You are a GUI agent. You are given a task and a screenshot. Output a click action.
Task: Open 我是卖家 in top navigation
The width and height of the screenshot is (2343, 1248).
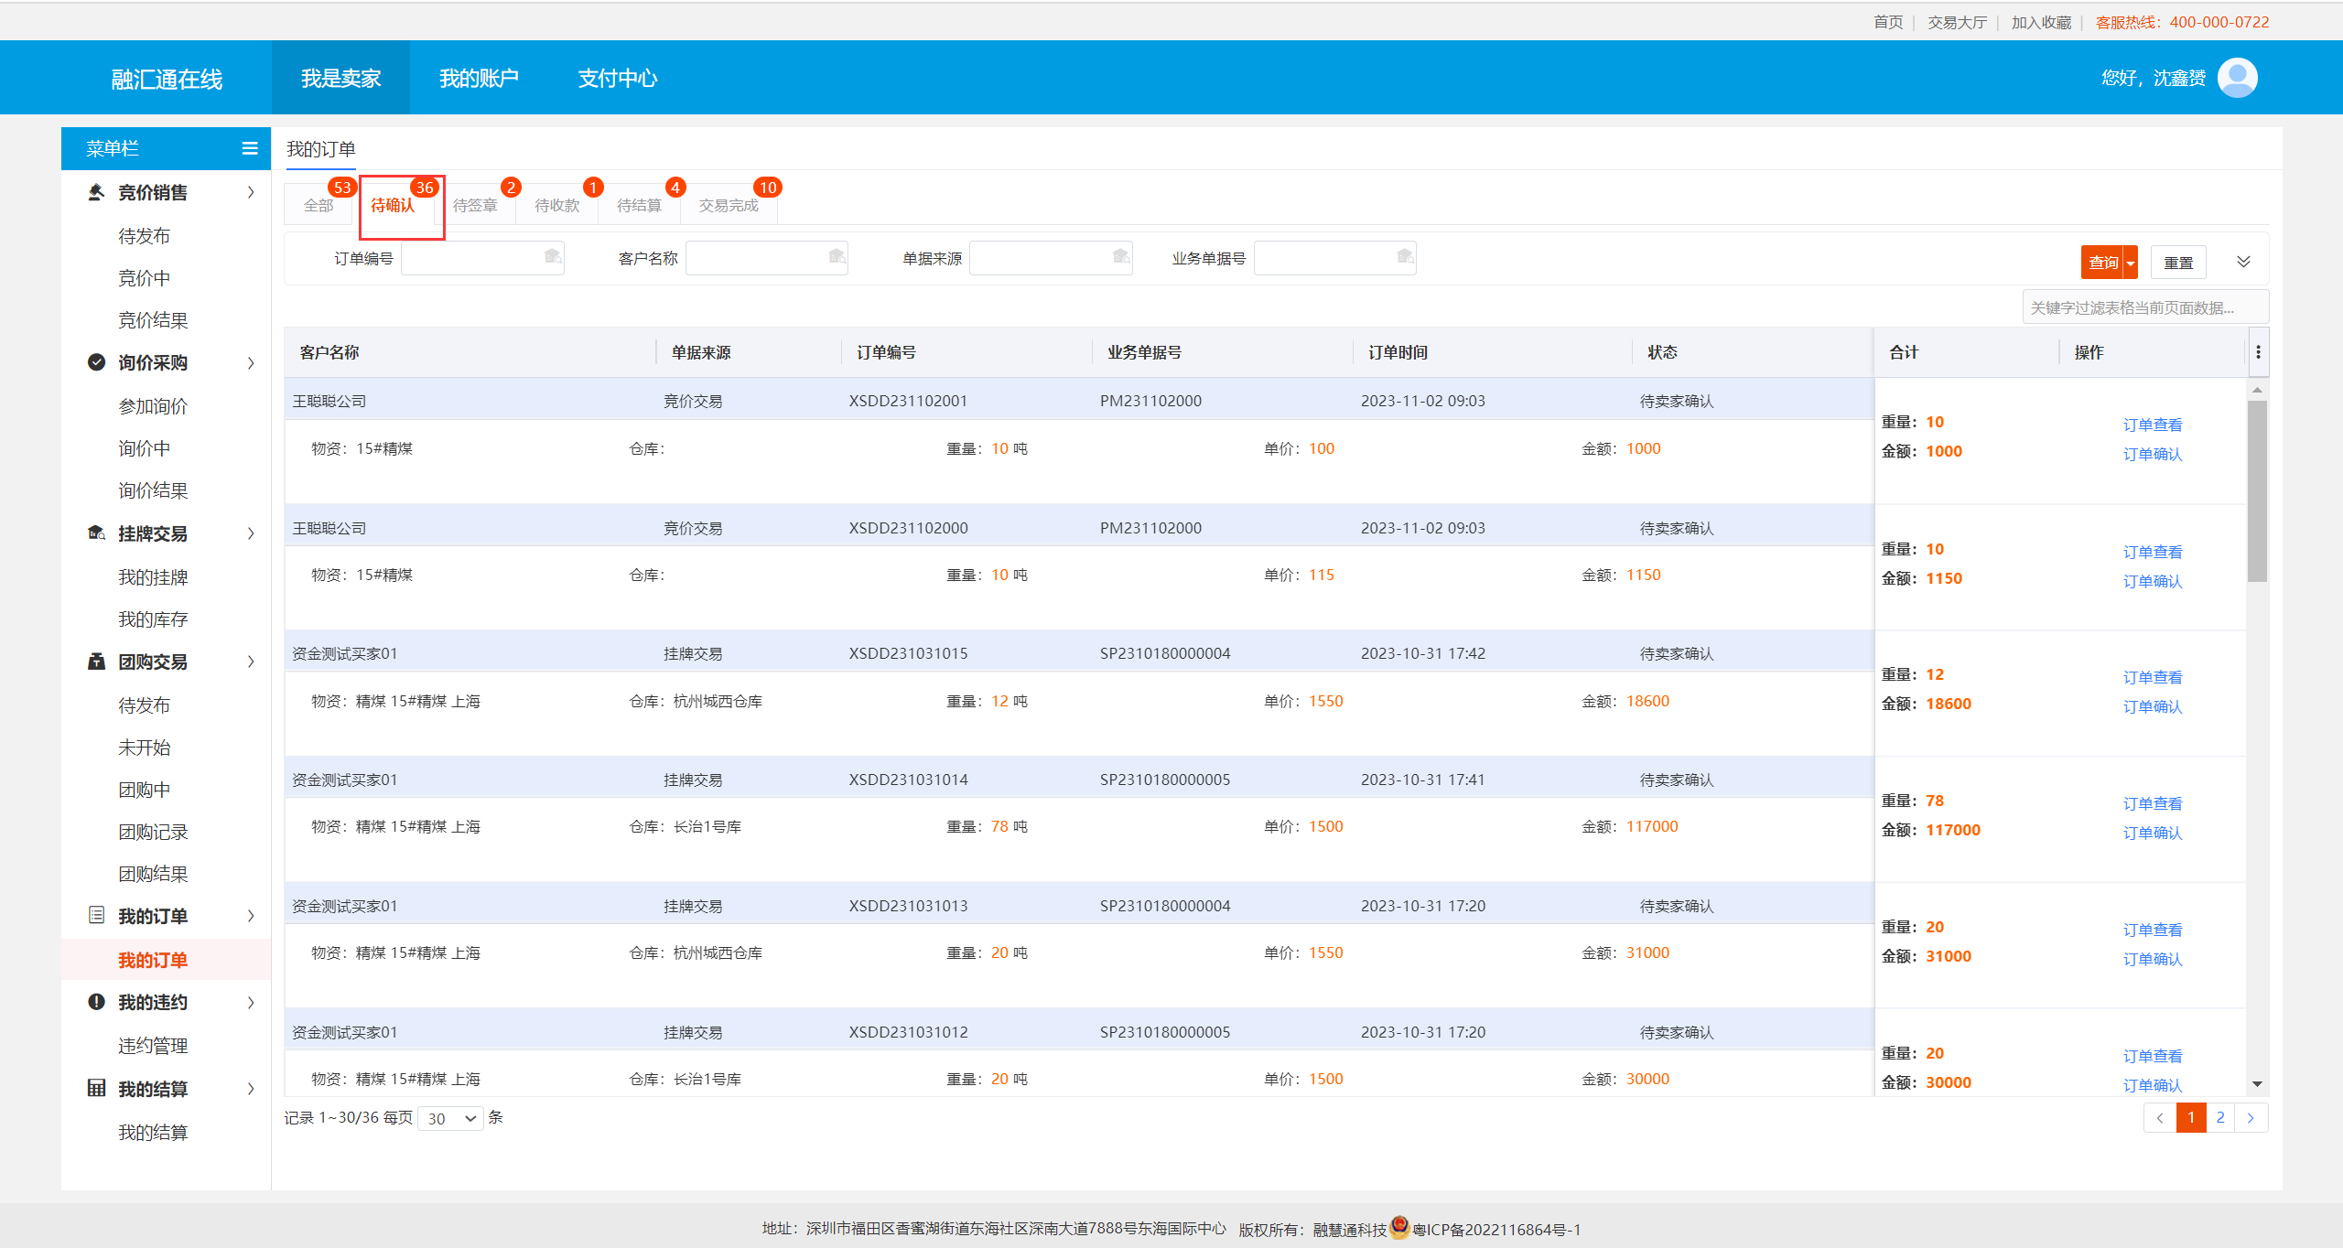click(x=340, y=78)
